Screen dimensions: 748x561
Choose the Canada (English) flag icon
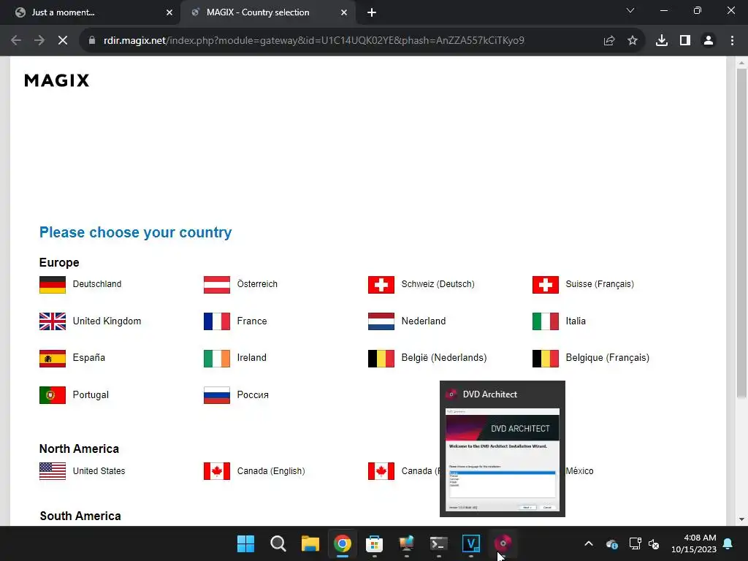point(216,471)
